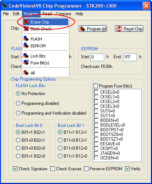Click the Program All button
This screenshot has width=152, height=184.
coord(93,29)
